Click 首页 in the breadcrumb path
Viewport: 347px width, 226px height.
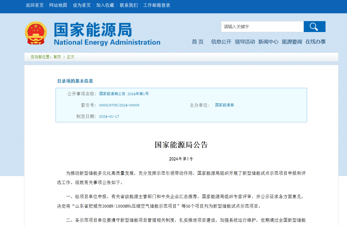[x=57, y=57]
